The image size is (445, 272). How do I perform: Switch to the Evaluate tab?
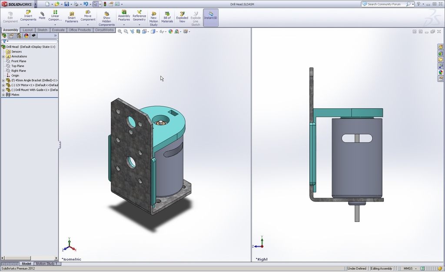click(58, 30)
